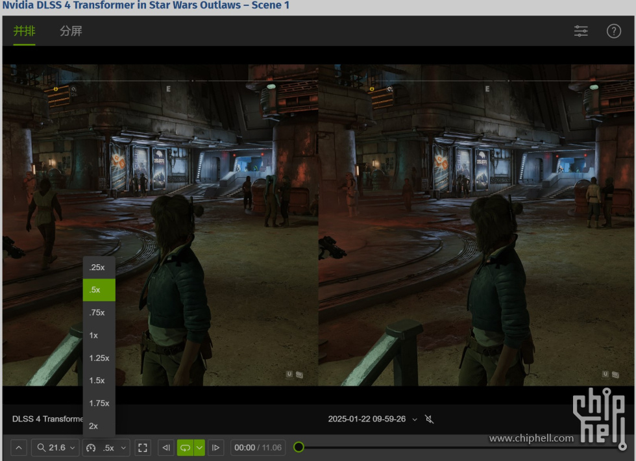Select .5x playback speed in the menu

tap(99, 290)
